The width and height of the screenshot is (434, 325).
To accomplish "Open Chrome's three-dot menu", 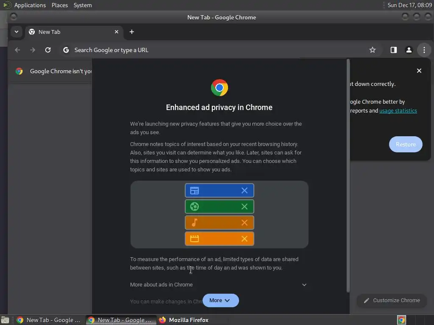I will (x=424, y=50).
